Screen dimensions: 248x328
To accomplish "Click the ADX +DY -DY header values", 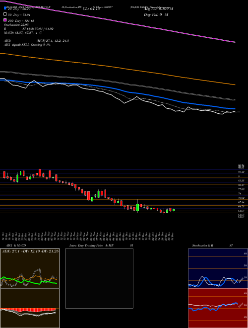I will click(30, 251).
